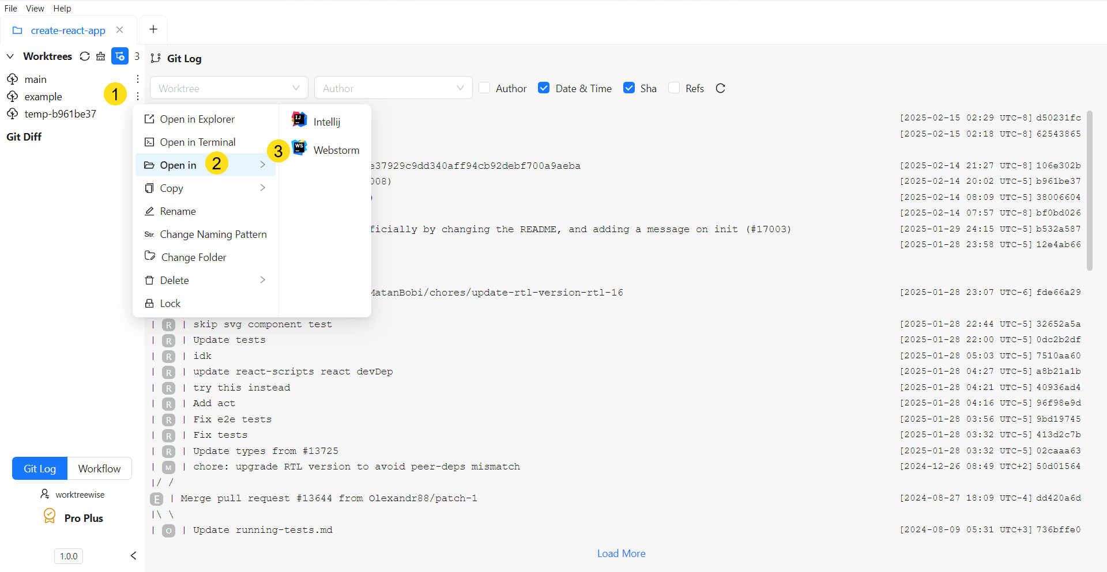Open the Author filter dropdown

pyautogui.click(x=393, y=88)
